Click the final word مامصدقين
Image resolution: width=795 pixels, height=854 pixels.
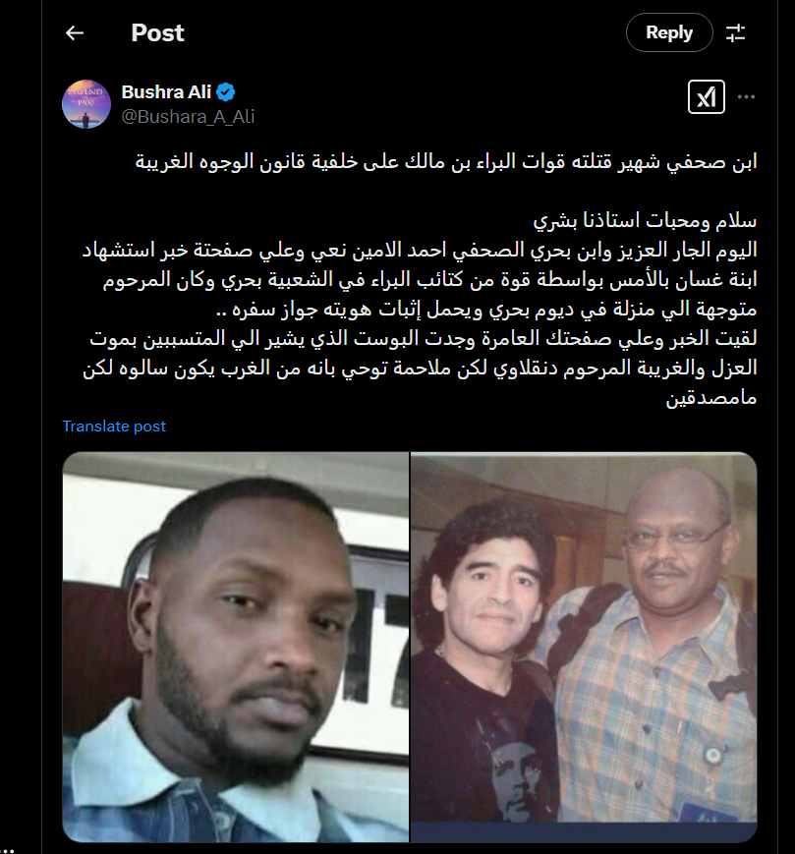pos(711,398)
